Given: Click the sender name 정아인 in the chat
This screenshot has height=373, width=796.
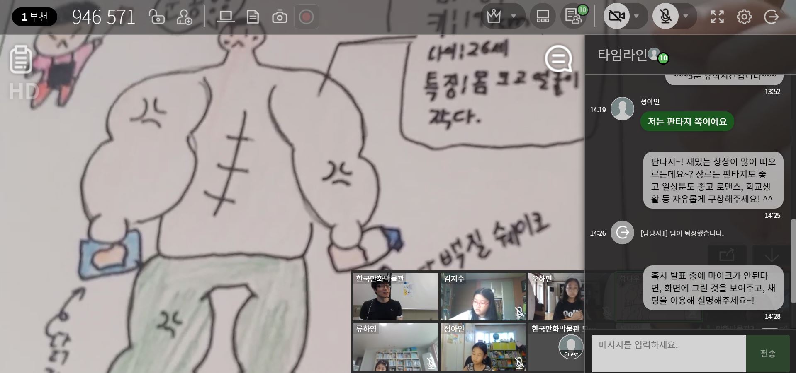Looking at the screenshot, I should pos(650,101).
